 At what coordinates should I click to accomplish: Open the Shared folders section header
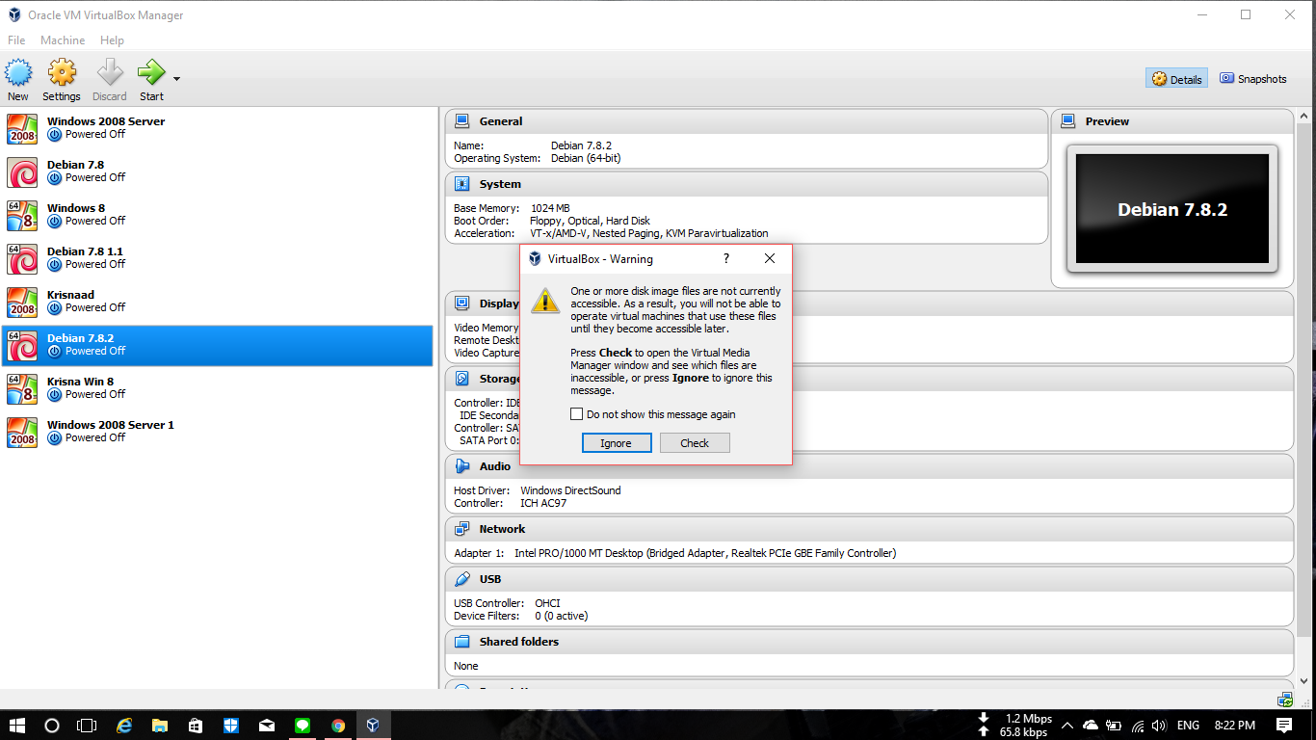[x=869, y=642]
